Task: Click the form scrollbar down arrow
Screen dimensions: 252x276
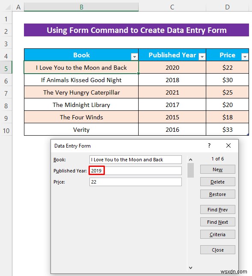Action: pyautogui.click(x=190, y=267)
